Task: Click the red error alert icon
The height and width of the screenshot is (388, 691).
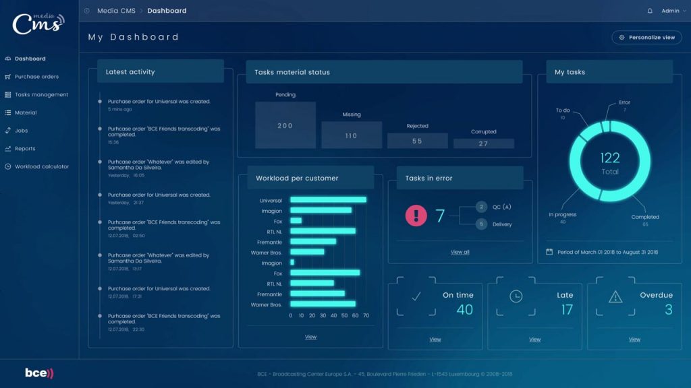Action: tap(416, 216)
